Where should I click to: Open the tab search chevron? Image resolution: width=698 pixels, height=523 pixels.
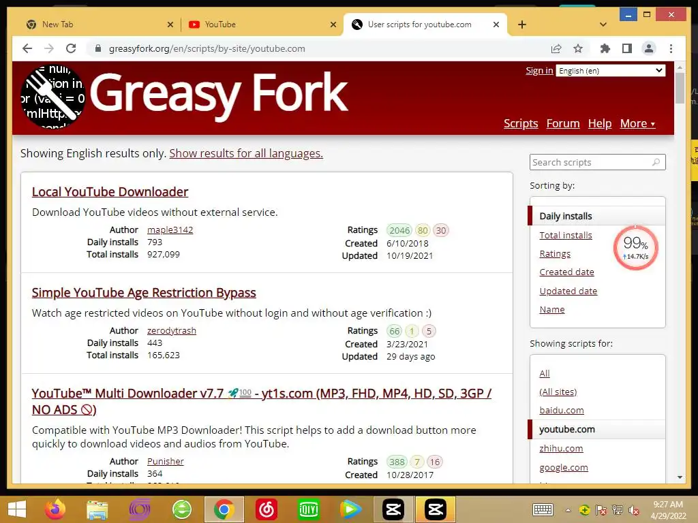click(x=603, y=25)
